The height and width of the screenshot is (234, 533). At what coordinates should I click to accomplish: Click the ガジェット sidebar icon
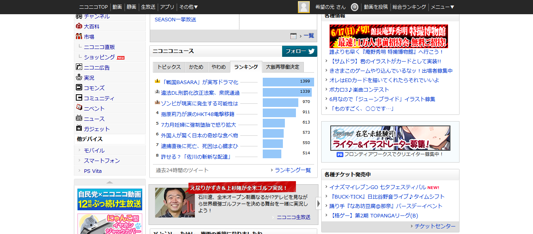click(79, 129)
